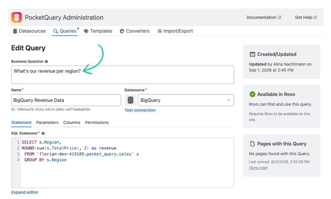Screen dimensions: 331x199
Task: Click the 'GROUP BY s.Region' SQL line
Action: (x=45, y=160)
